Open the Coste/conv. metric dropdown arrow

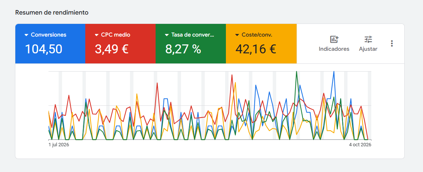[237, 35]
